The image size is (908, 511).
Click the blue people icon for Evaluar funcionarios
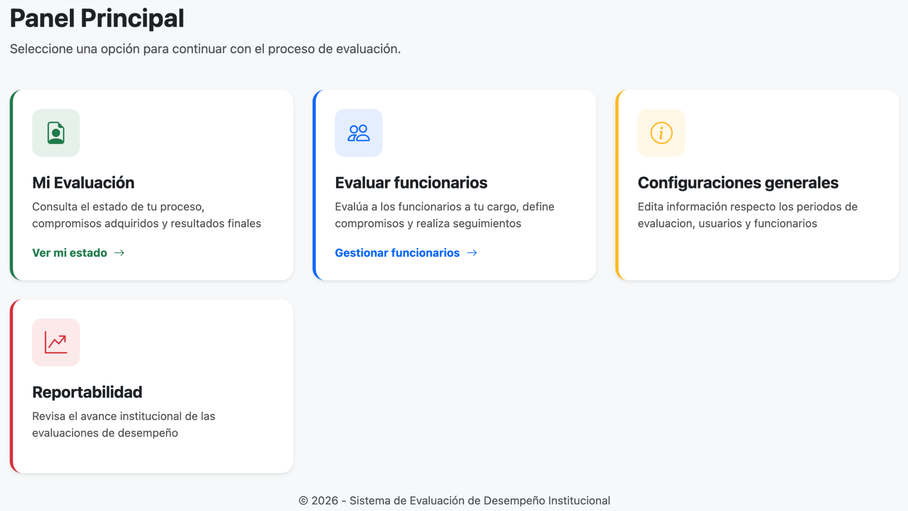pos(359,133)
